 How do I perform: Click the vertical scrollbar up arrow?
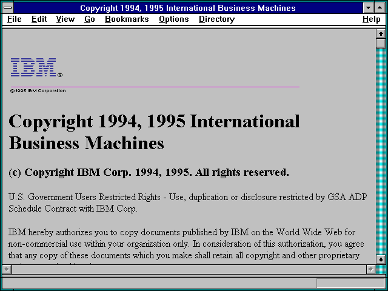[x=381, y=34]
